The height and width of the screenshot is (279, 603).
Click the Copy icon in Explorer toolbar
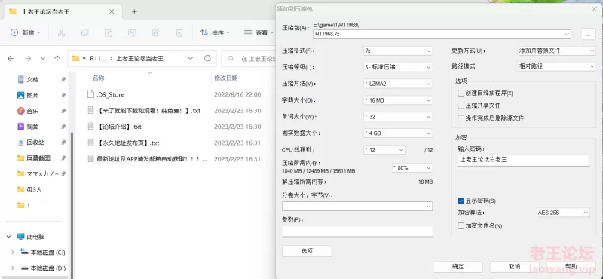(85, 32)
